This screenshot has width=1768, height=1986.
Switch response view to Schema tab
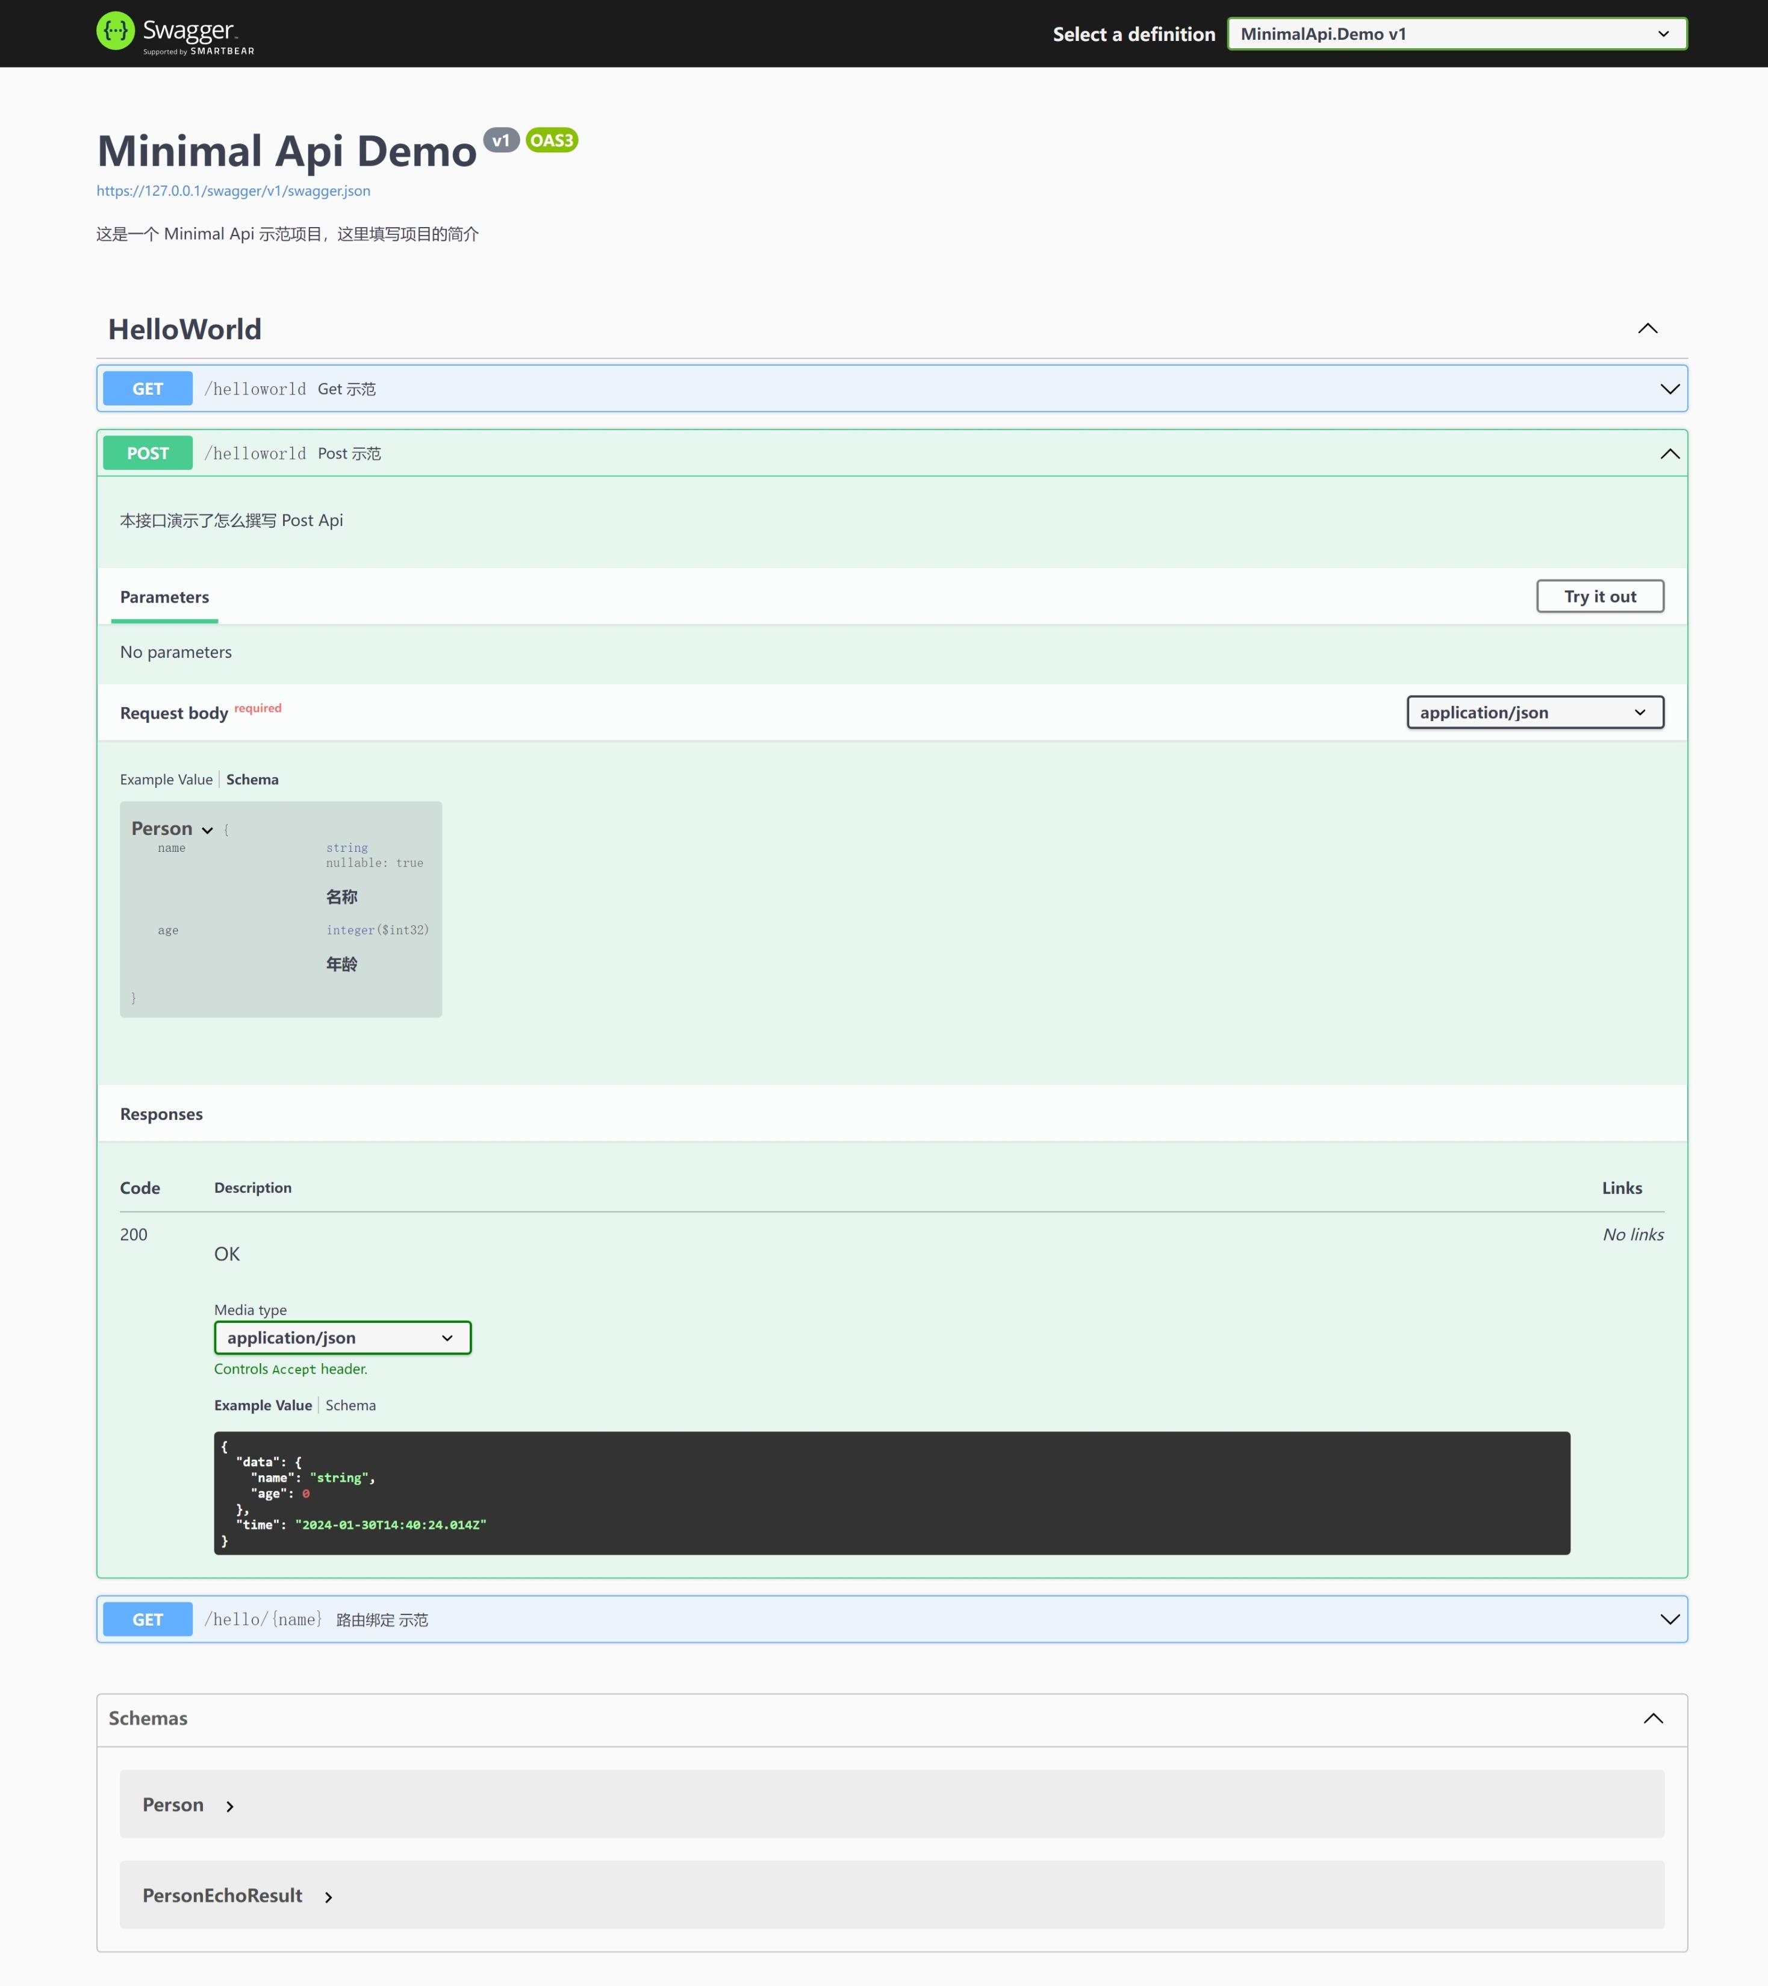click(350, 1405)
